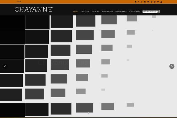The height and width of the screenshot is (118, 177).
Task: Click the LOGIN link
Action: (19, 2)
